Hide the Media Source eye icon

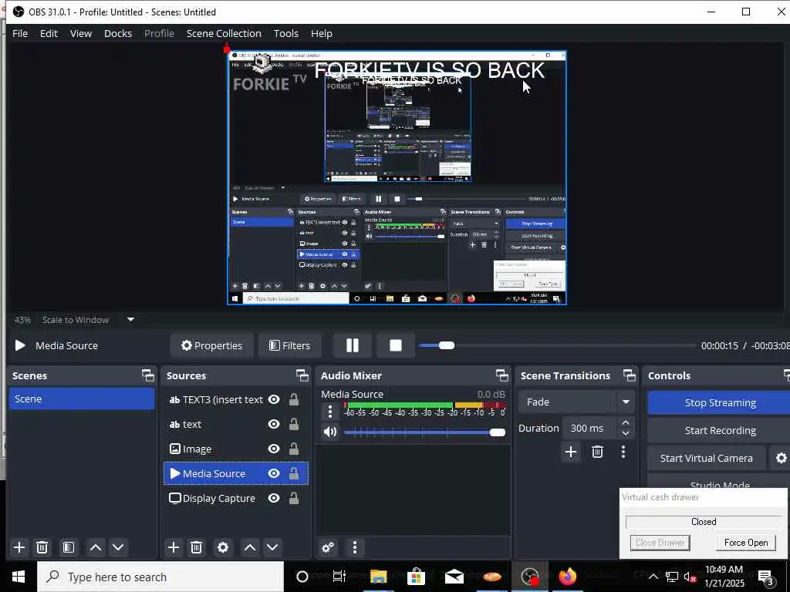point(274,473)
